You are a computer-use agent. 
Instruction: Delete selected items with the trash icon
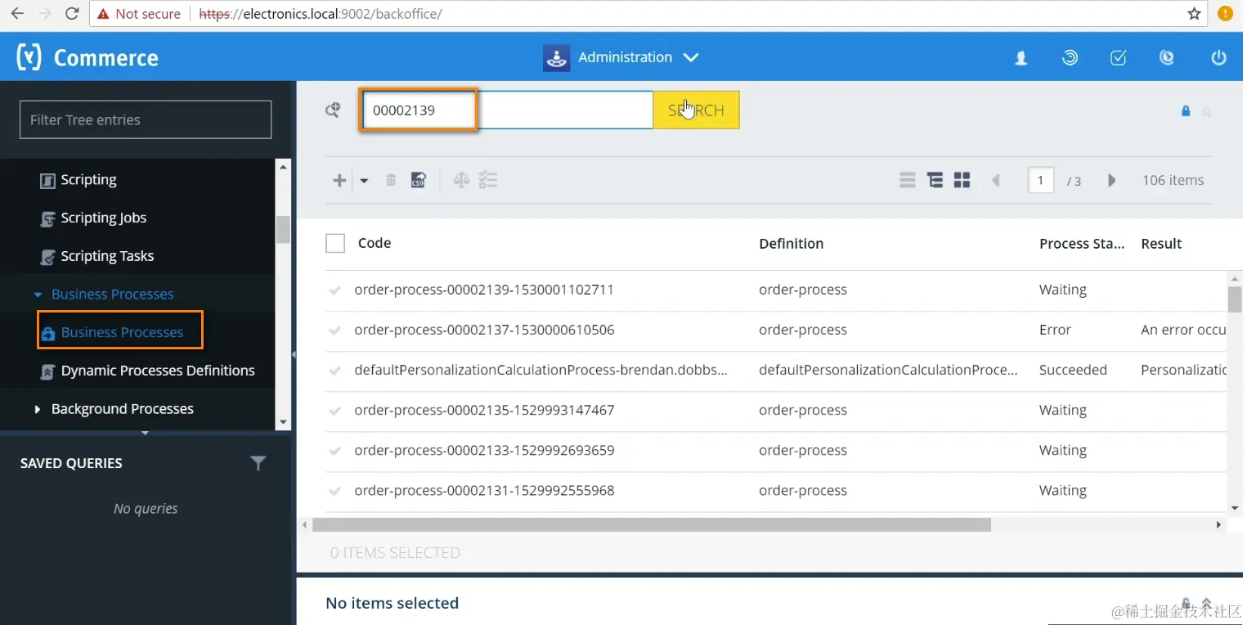click(390, 179)
